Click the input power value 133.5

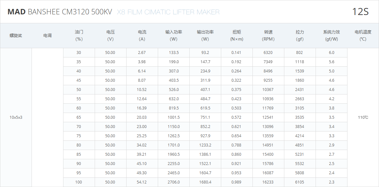pyautogui.click(x=174, y=53)
